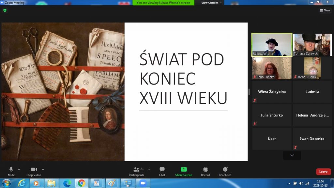The image size is (334, 188).
Task: Expand participants options arrow
Action: pyautogui.click(x=149, y=169)
